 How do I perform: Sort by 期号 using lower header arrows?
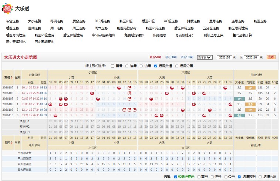pyautogui.click(x=11, y=143)
